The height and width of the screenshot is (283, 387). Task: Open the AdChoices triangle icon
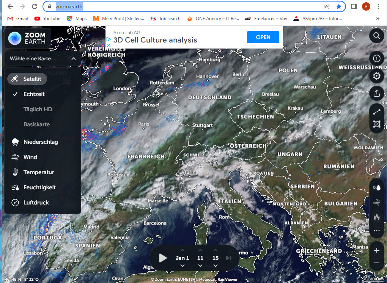(x=109, y=39)
